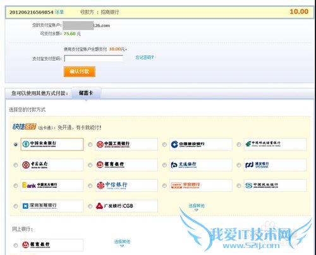
Task: Select Everbright Bank radio button
Action: (16, 185)
